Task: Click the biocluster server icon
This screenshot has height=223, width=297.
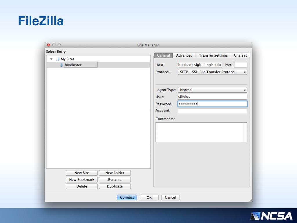Action: pyautogui.click(x=61, y=65)
